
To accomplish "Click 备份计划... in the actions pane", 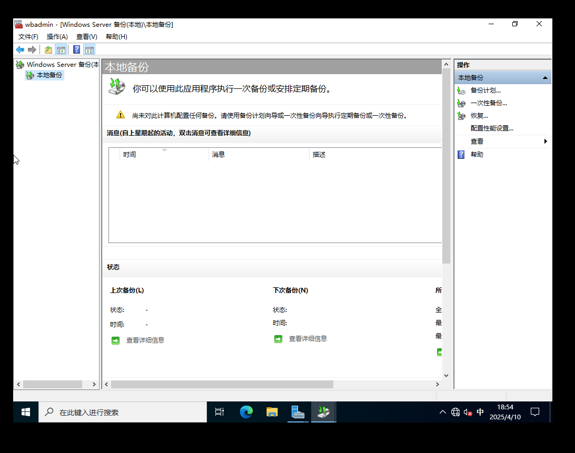I will click(x=485, y=90).
